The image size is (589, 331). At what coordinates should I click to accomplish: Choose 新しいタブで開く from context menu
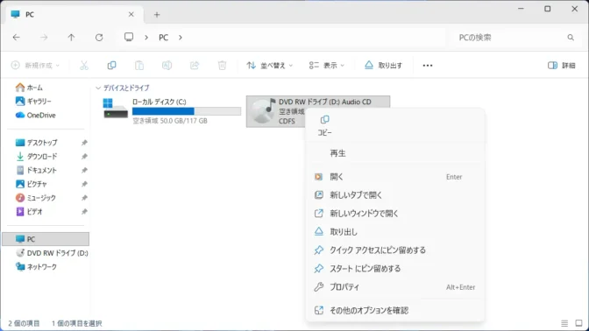click(x=395, y=195)
